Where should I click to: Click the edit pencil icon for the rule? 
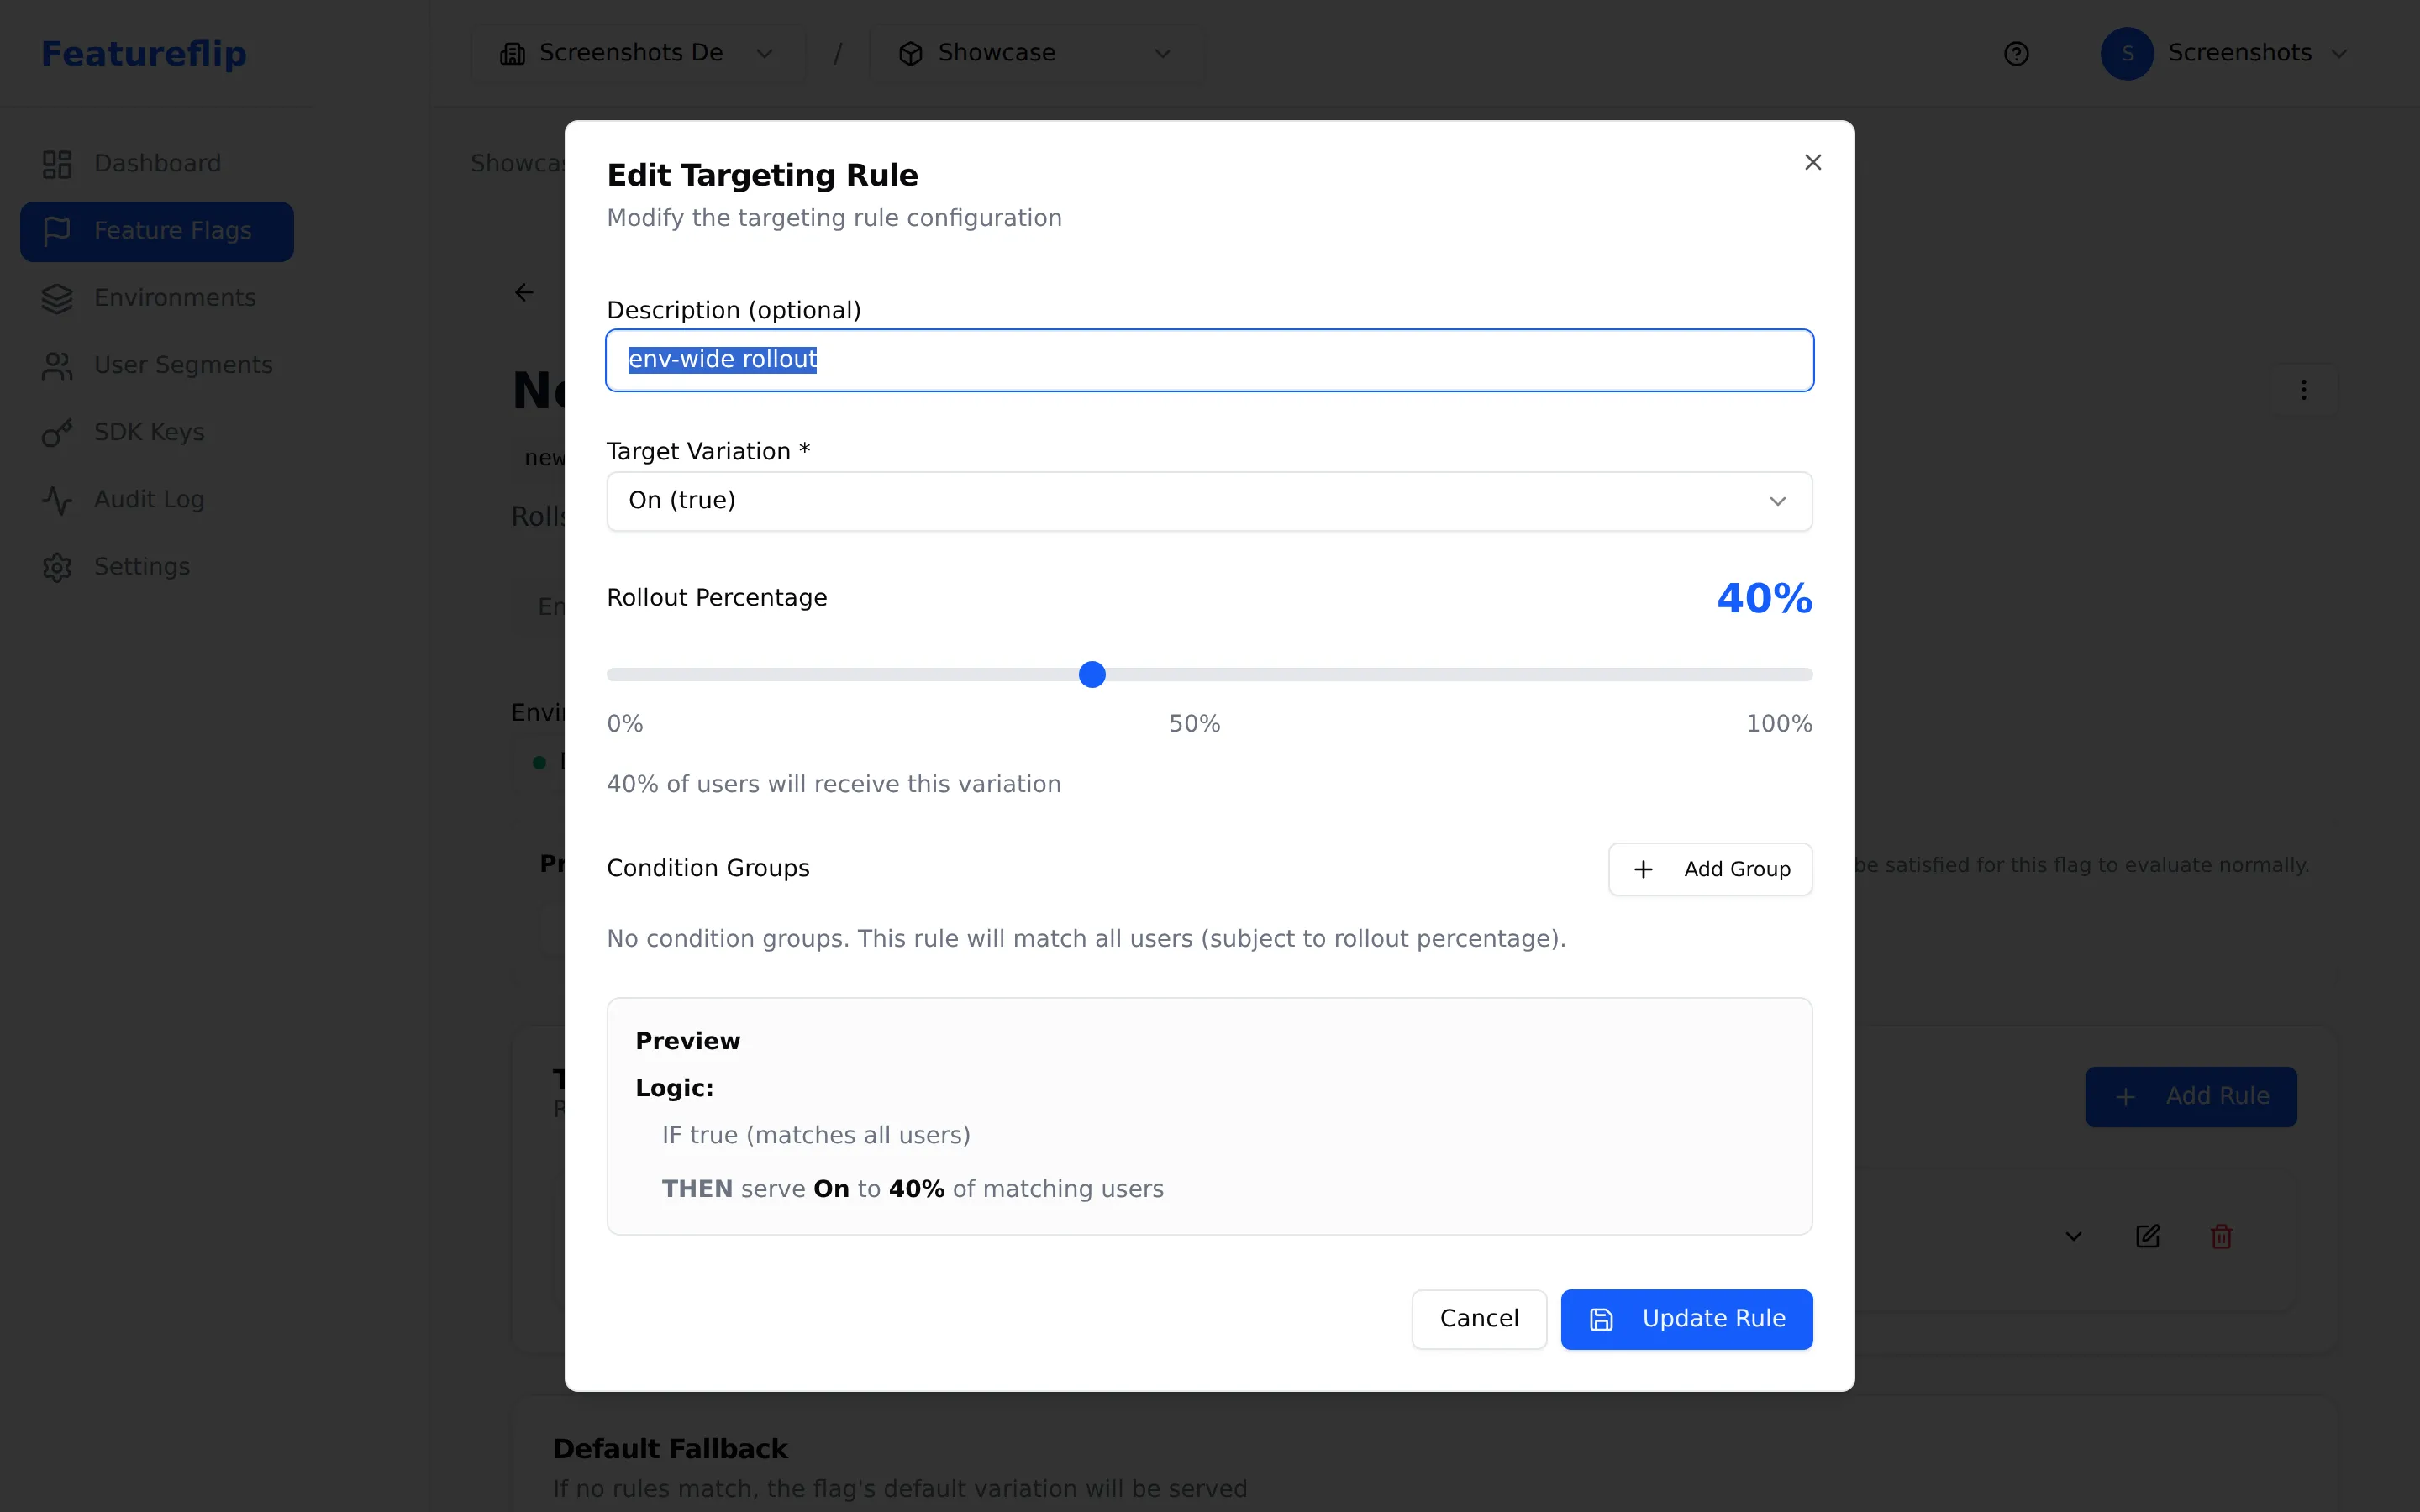2147,1237
